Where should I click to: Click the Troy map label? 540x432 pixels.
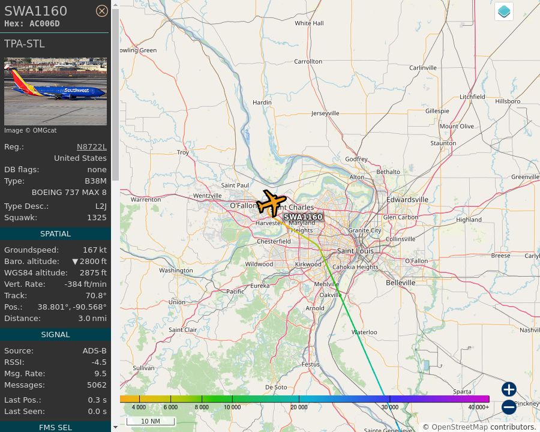(183, 152)
